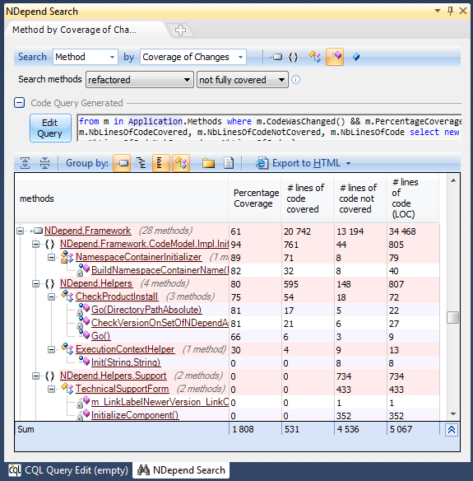The height and width of the screenshot is (481, 473).
Task: Open Export to HTML dropdown arrow
Action: tap(348, 163)
